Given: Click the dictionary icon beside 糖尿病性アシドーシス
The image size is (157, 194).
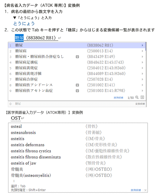Looking at the screenshot, I should [x=77, y=85].
